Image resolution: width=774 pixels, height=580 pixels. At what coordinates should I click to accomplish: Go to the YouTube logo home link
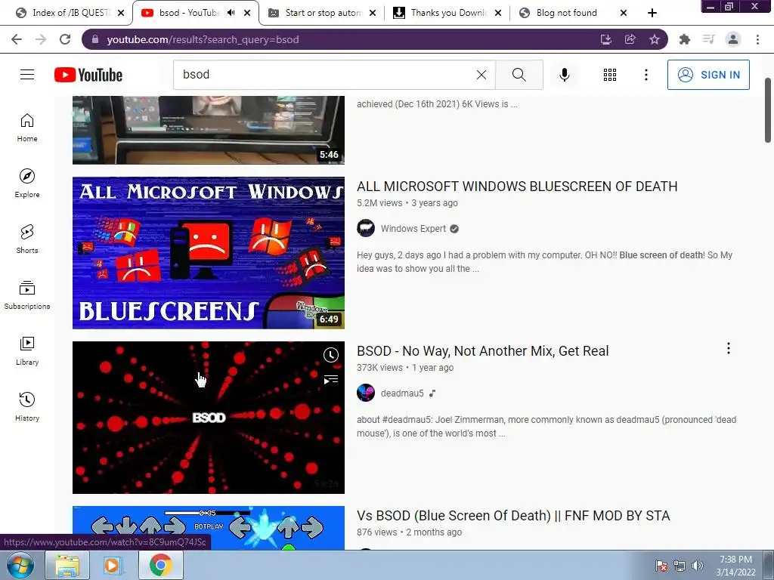(x=88, y=75)
